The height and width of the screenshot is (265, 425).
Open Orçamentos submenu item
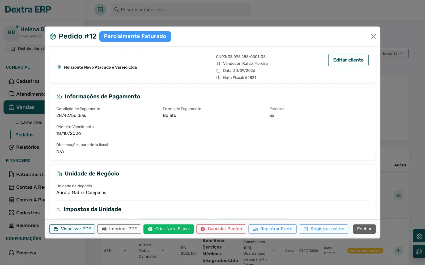tap(29, 122)
